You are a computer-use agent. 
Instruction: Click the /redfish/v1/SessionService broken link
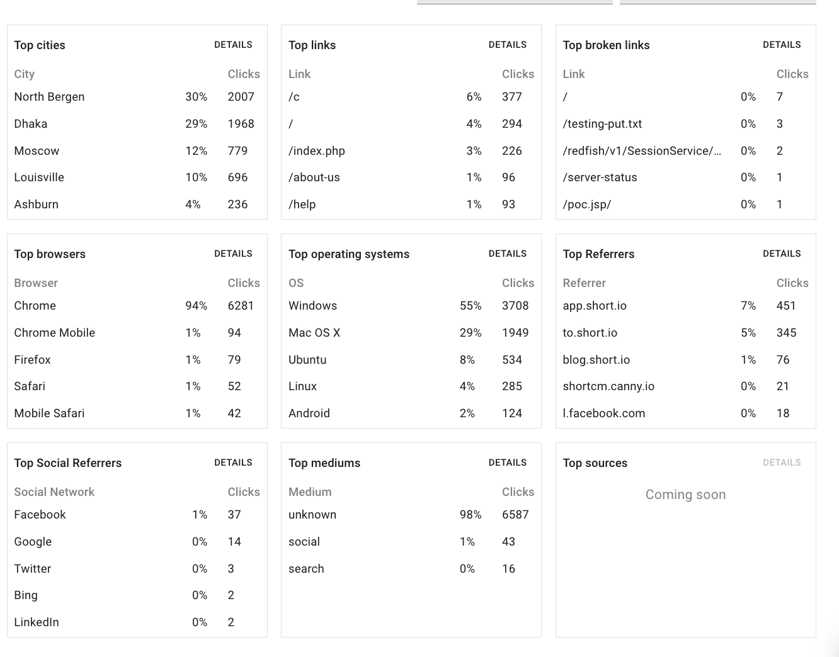642,151
